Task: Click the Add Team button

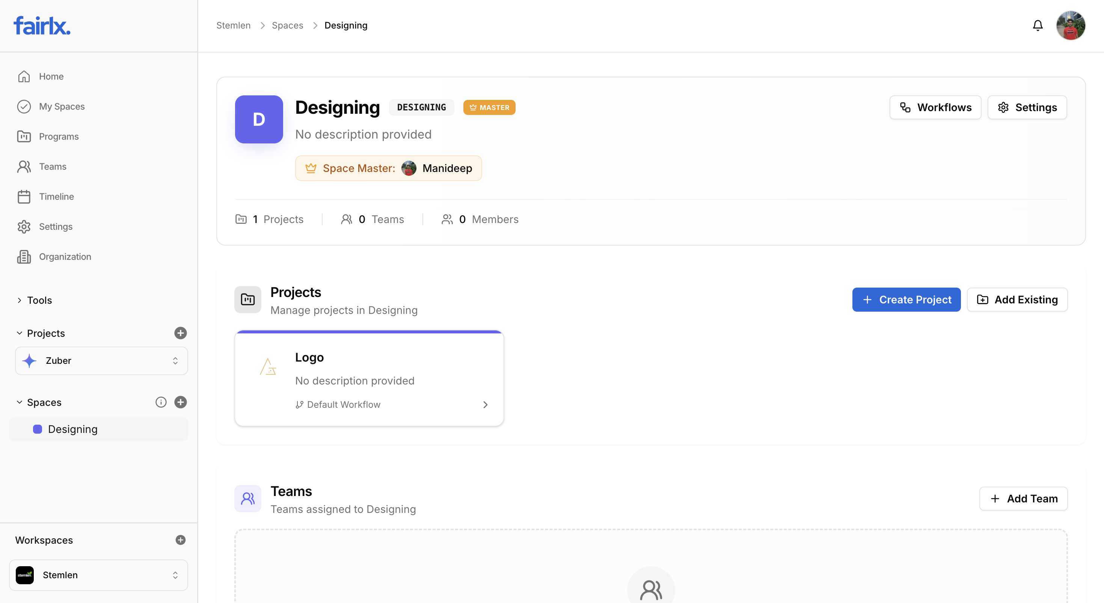Action: pyautogui.click(x=1023, y=498)
